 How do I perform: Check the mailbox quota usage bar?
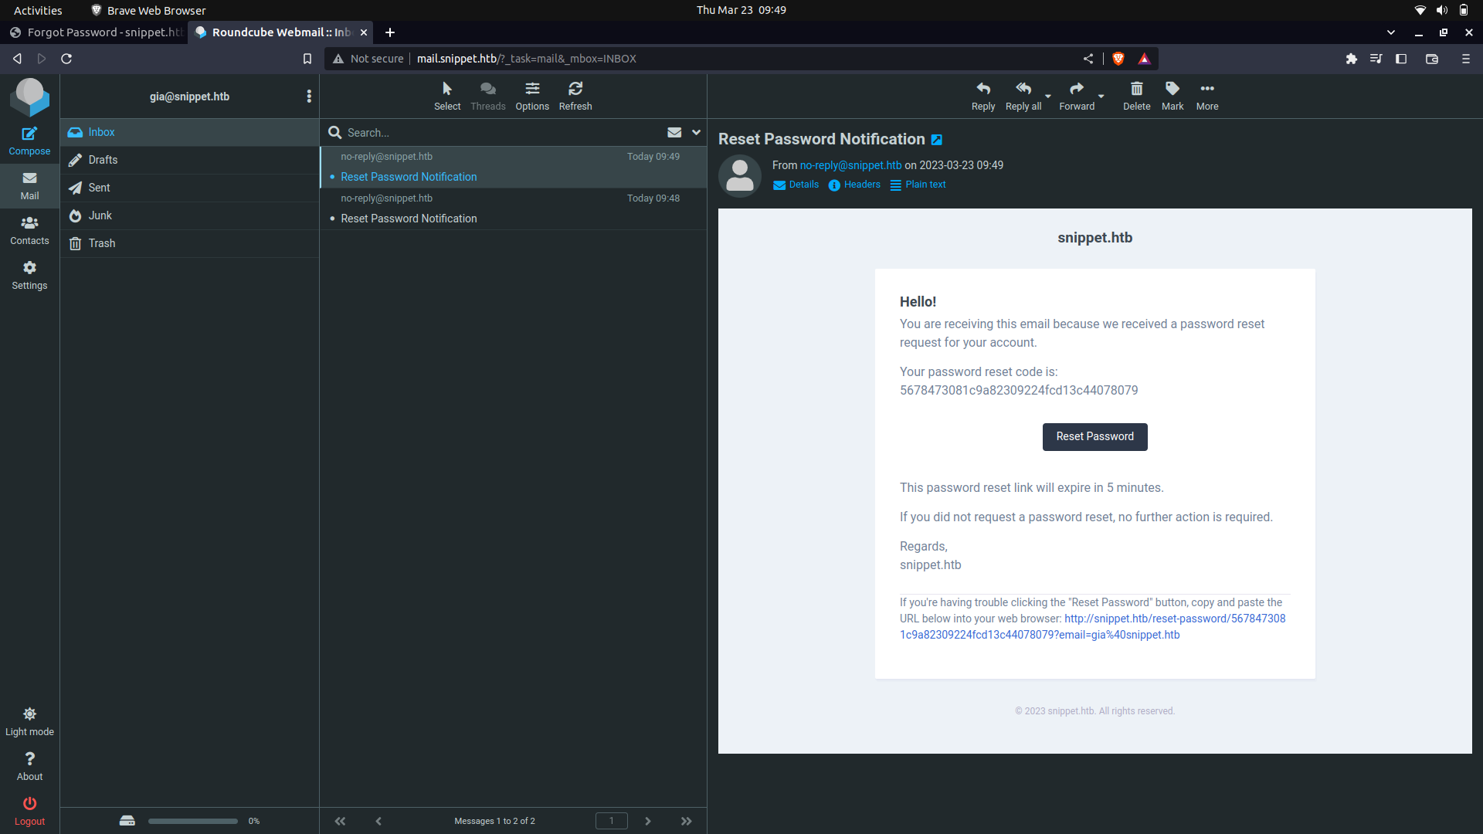pyautogui.click(x=192, y=821)
